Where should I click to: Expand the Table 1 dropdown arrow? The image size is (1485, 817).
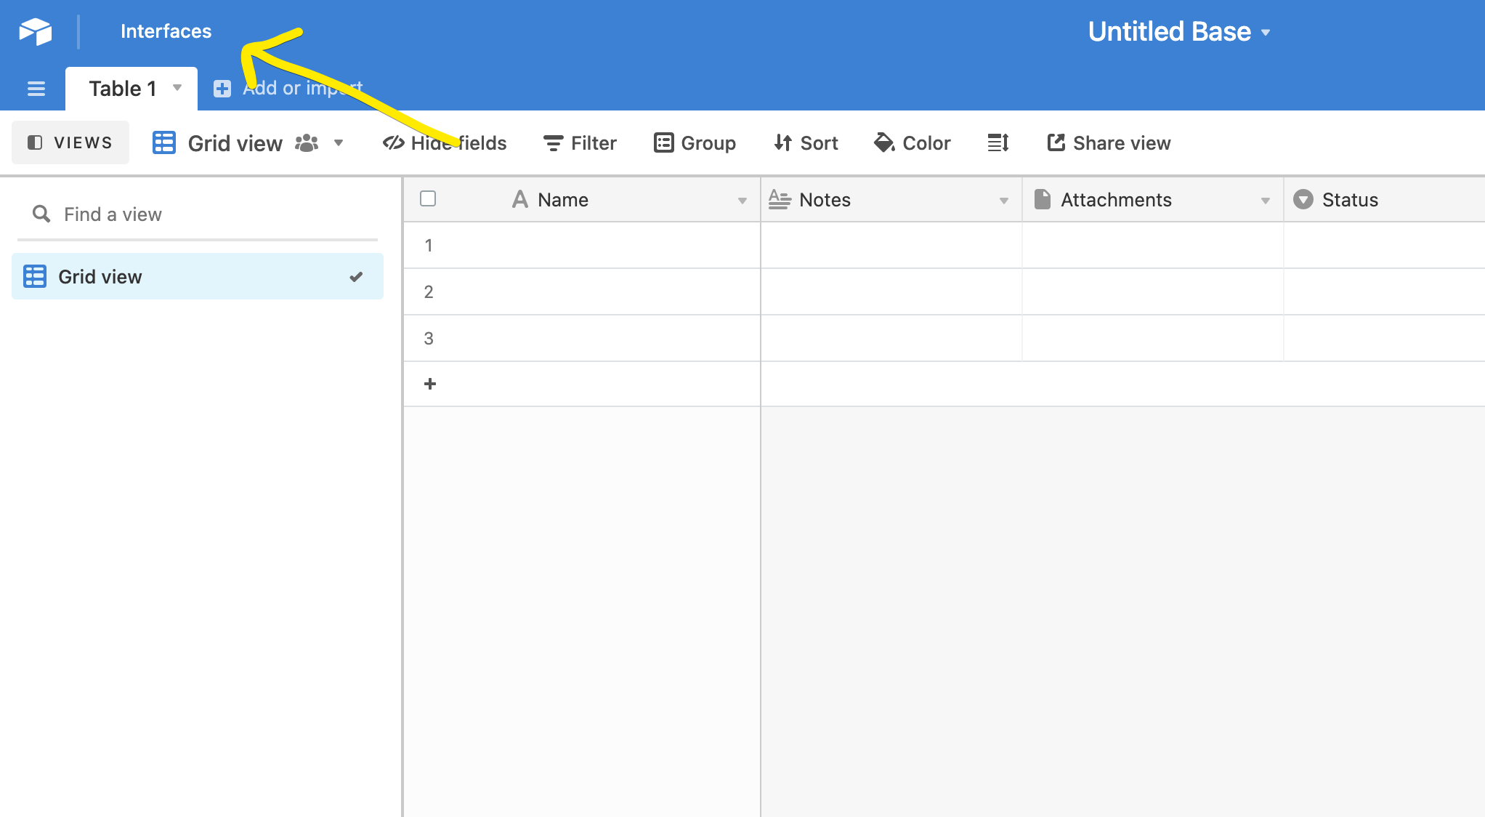[x=177, y=88]
